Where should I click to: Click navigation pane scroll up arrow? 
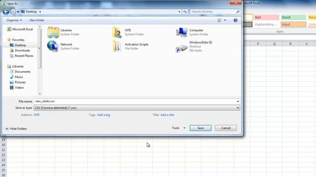click(39, 27)
